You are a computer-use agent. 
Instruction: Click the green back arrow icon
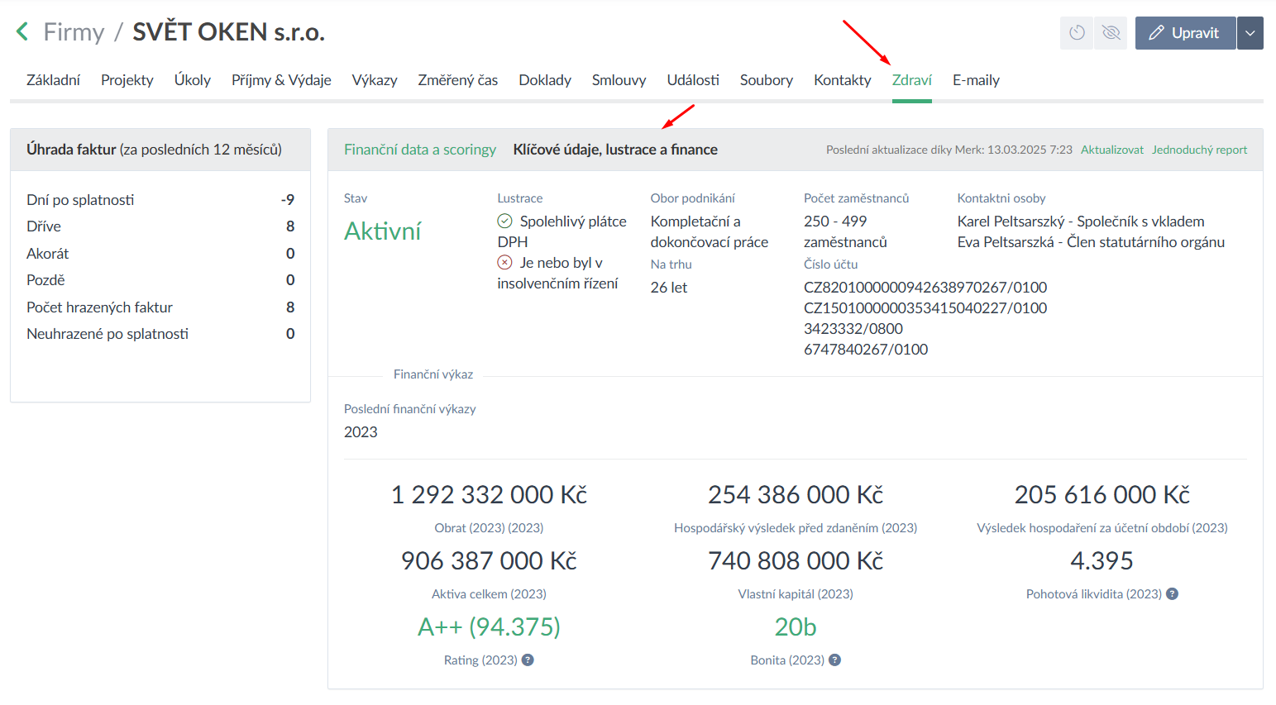click(x=22, y=32)
